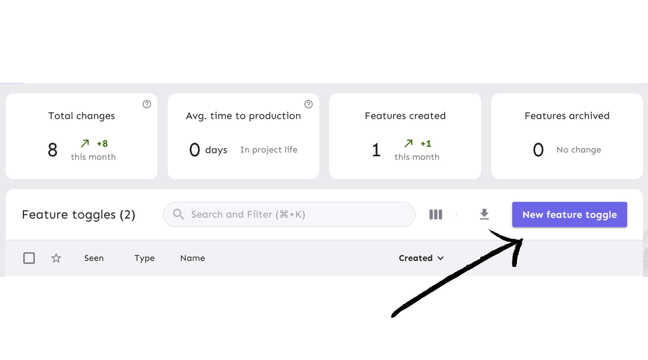Click the star/favorite icon in table
Screen dimensions: 648x360
tap(56, 257)
